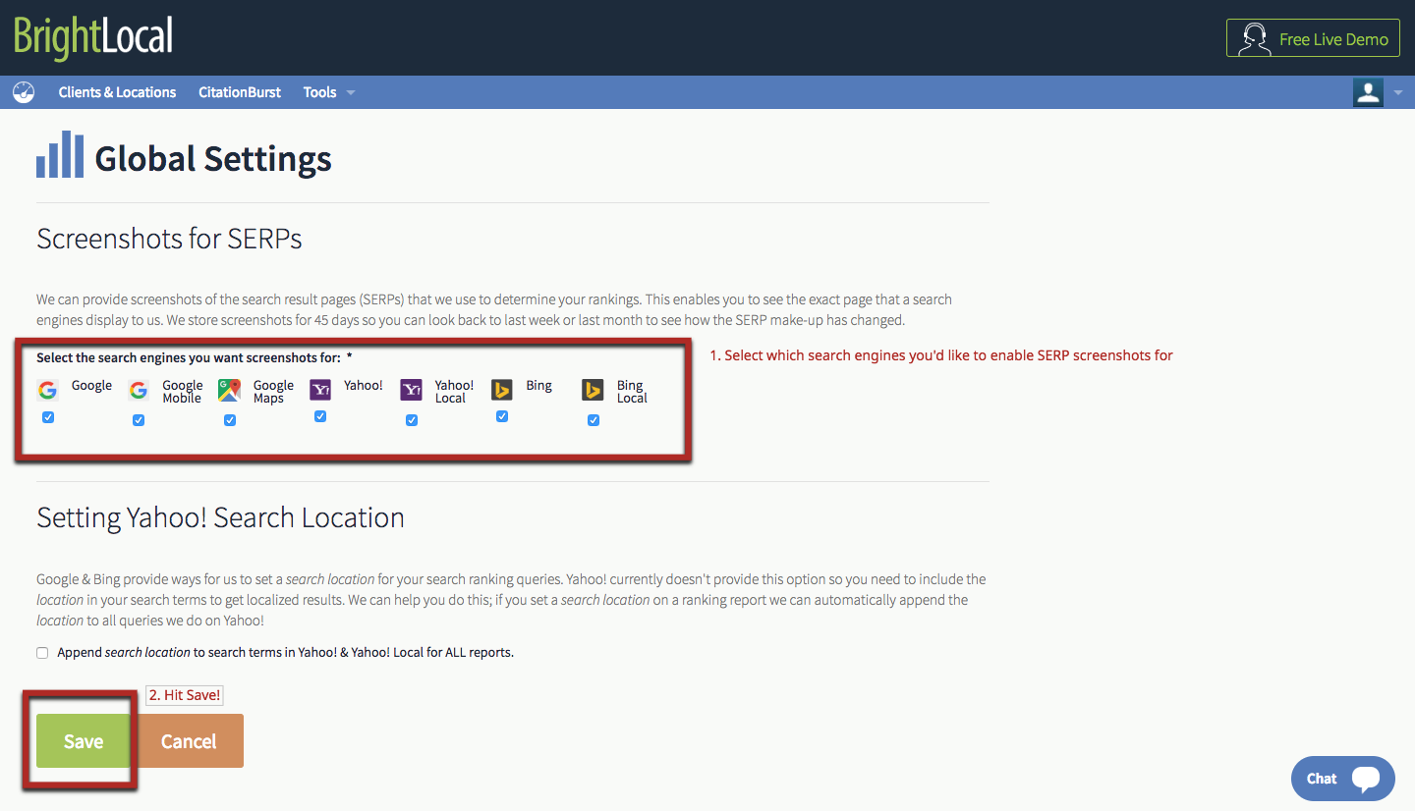Uncheck the Google Mobile checkbox
This screenshot has width=1415, height=811.
(x=139, y=420)
